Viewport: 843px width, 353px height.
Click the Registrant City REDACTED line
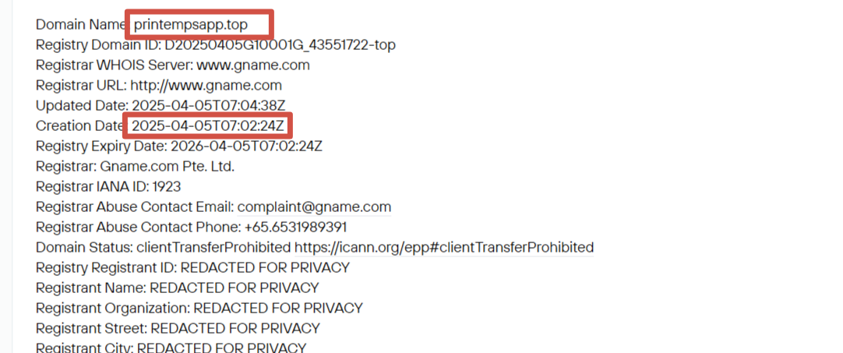[171, 347]
